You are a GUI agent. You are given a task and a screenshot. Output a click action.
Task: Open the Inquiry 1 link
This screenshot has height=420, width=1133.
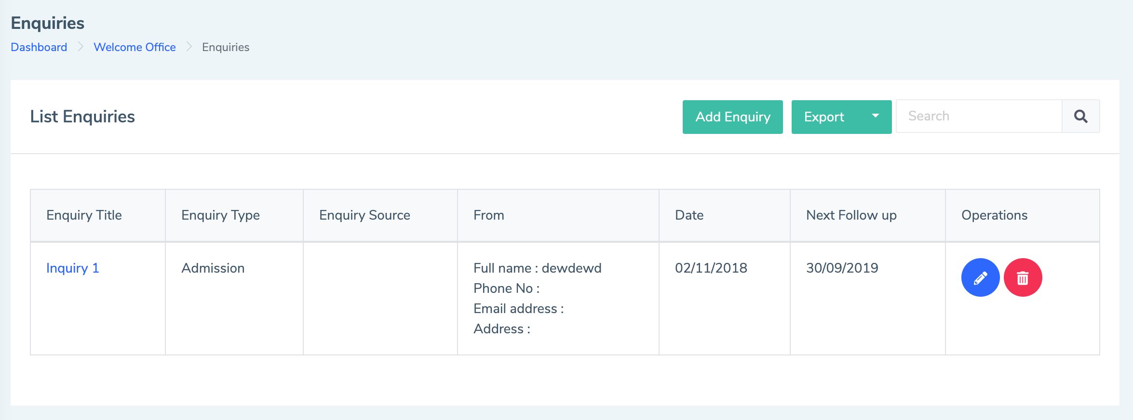[x=73, y=268]
